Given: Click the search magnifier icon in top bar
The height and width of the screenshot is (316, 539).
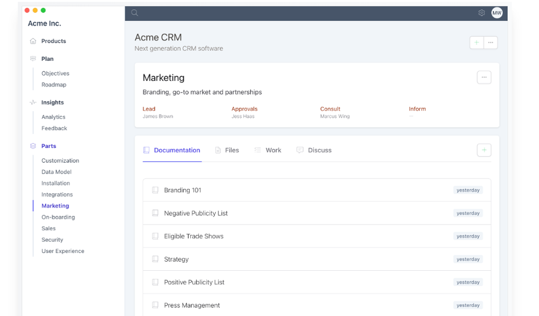Looking at the screenshot, I should (x=134, y=13).
